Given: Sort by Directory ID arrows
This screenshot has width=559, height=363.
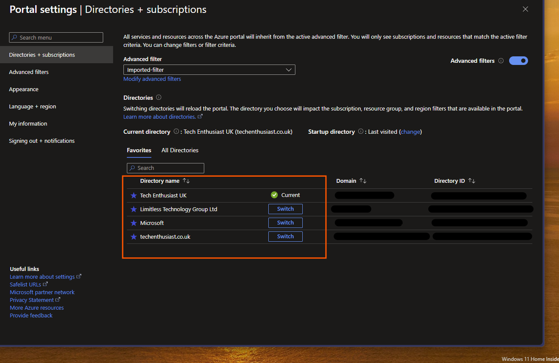Looking at the screenshot, I should coord(472,181).
